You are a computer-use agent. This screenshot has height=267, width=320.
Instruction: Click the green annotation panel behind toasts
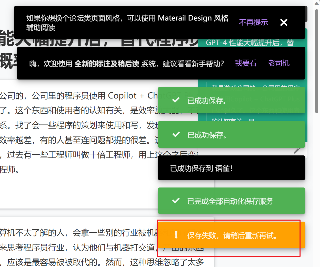[256, 118]
